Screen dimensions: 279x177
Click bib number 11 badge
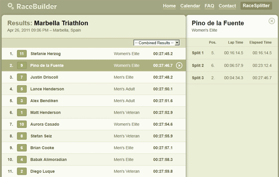(22, 54)
